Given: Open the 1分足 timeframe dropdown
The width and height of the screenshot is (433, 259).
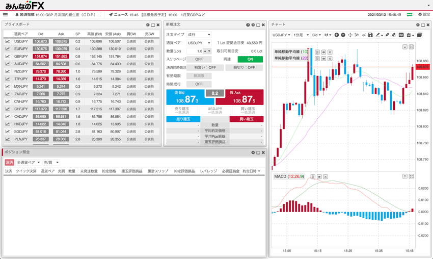Looking at the screenshot, I should click(x=300, y=35).
